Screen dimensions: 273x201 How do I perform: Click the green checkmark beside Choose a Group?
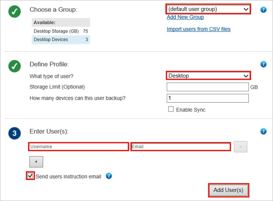pyautogui.click(x=14, y=11)
